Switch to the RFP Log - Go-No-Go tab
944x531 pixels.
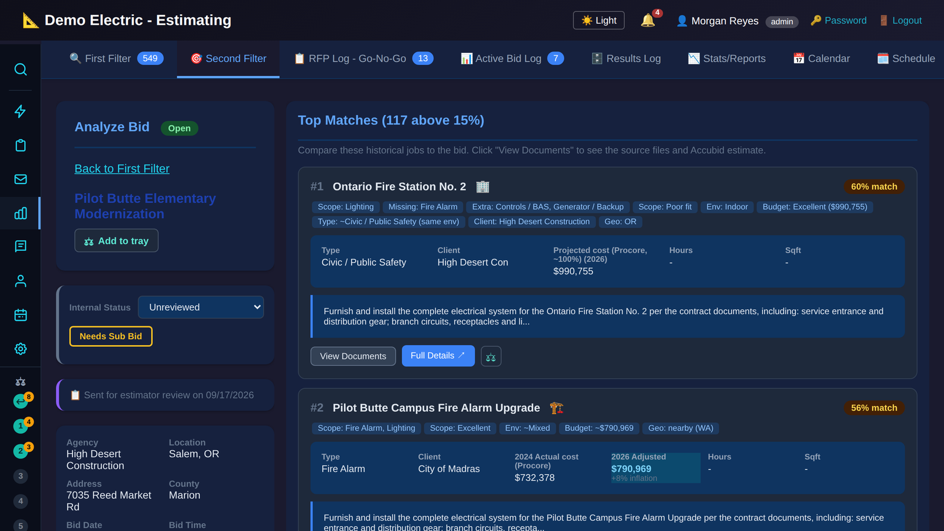(x=364, y=58)
